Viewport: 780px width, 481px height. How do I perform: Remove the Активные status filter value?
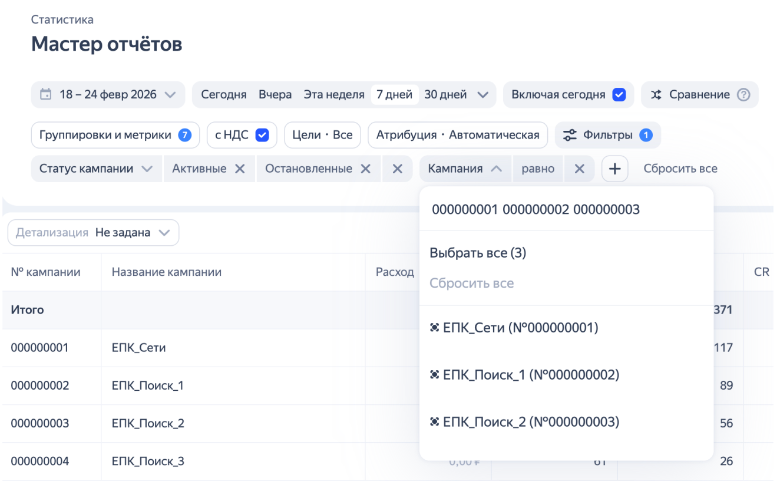[240, 169]
